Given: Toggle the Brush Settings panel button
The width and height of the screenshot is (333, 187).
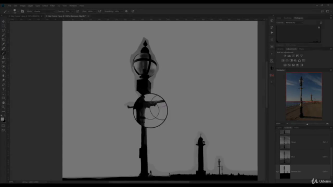Looking at the screenshot, I should coord(22,11).
